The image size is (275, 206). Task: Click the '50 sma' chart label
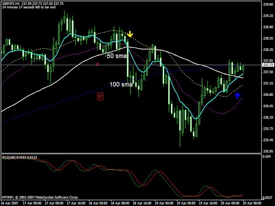117,56
